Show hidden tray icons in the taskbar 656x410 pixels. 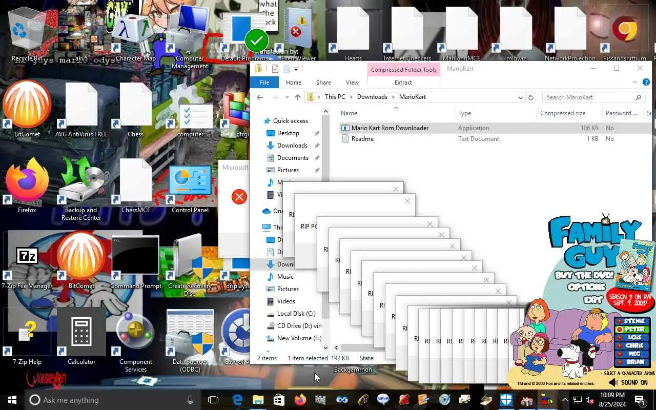[x=565, y=400]
